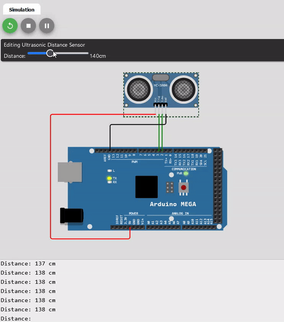This screenshot has height=322, width=284.
Task: Click the POWER header label
Action: (134, 213)
